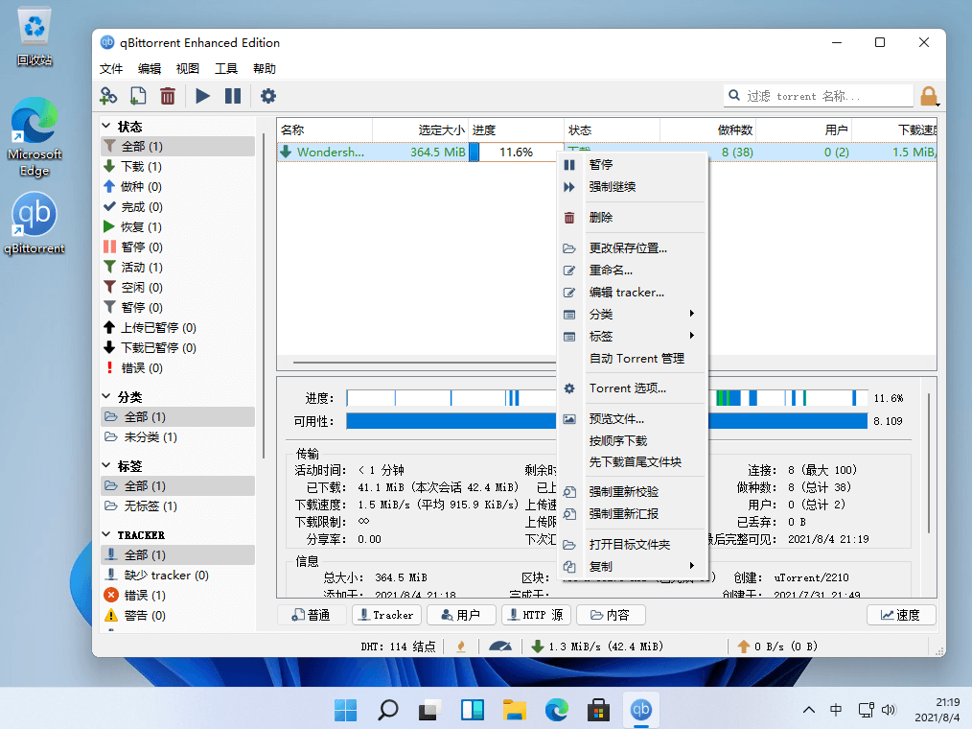Screen dimensions: 972x729
Task: Click the pause toolbar icon
Action: 233,96
